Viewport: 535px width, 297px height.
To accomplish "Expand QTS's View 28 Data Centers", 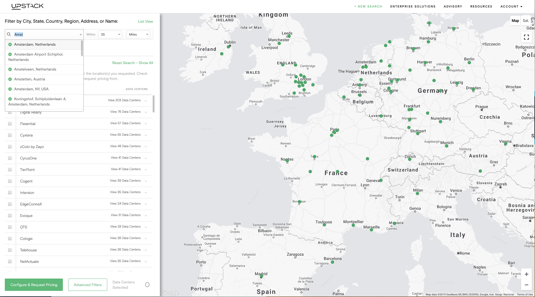I will coord(128,227).
